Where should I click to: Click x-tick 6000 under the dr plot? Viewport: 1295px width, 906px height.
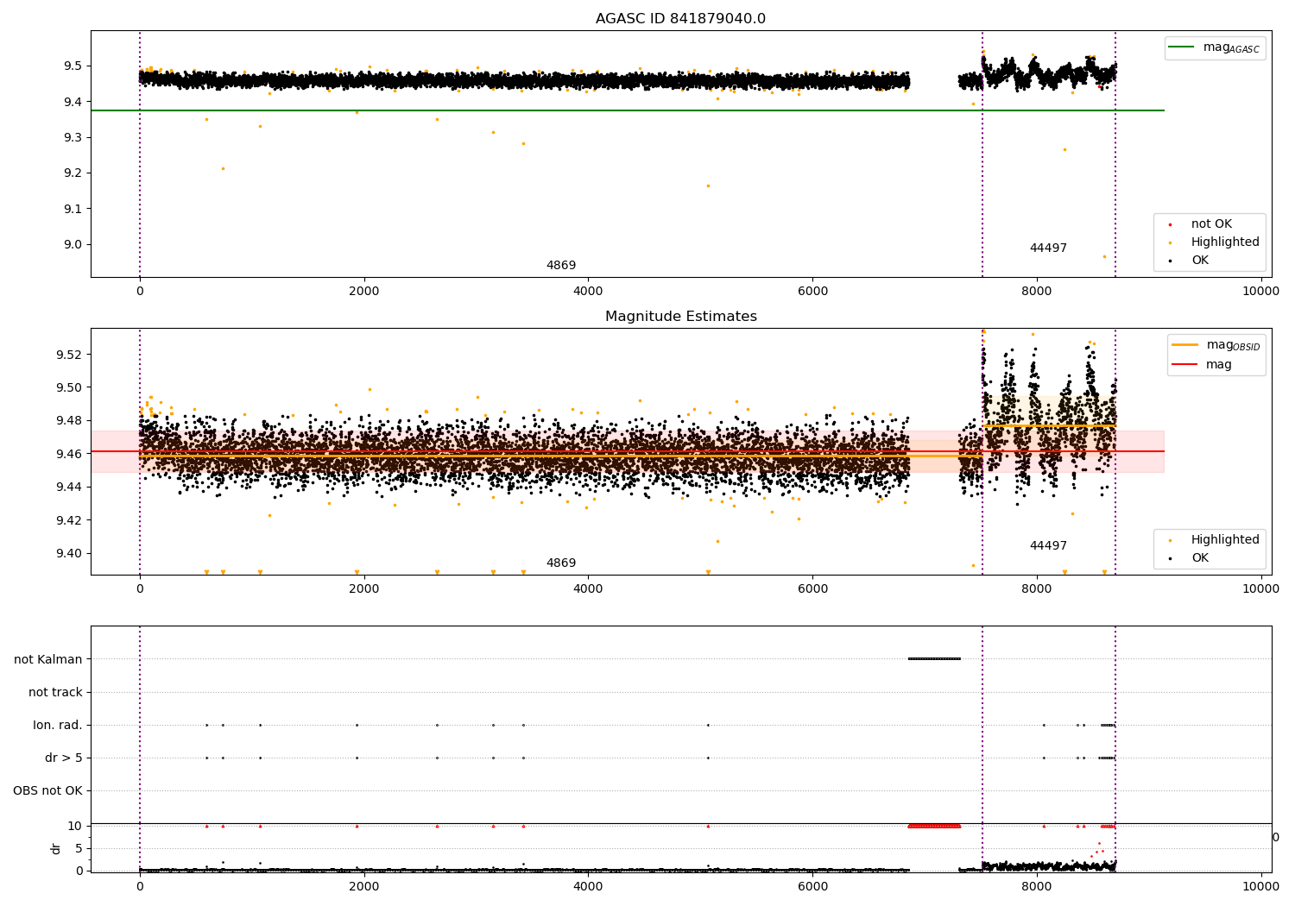point(812,885)
